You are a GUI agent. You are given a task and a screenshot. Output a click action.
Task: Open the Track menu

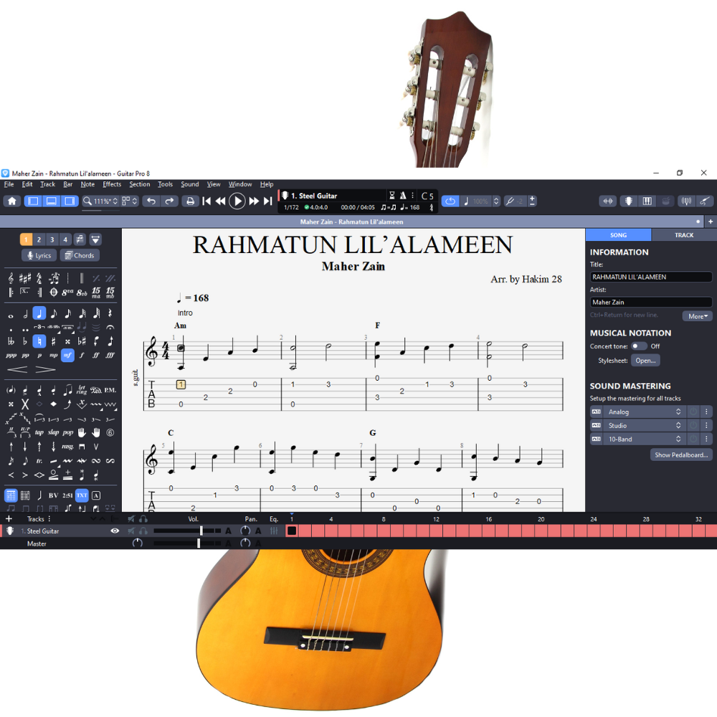(47, 184)
